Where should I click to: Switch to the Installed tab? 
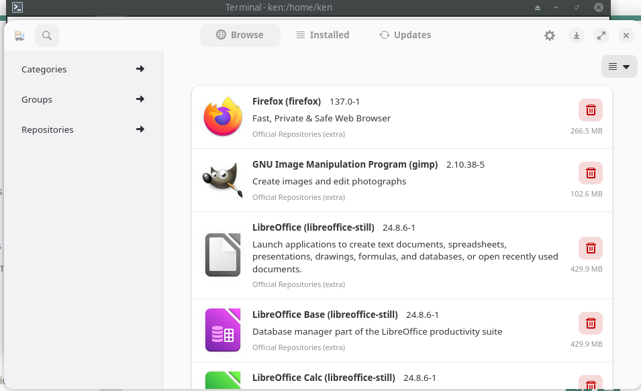(x=323, y=35)
